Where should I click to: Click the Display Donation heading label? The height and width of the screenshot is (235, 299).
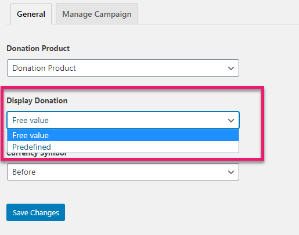coord(37,100)
